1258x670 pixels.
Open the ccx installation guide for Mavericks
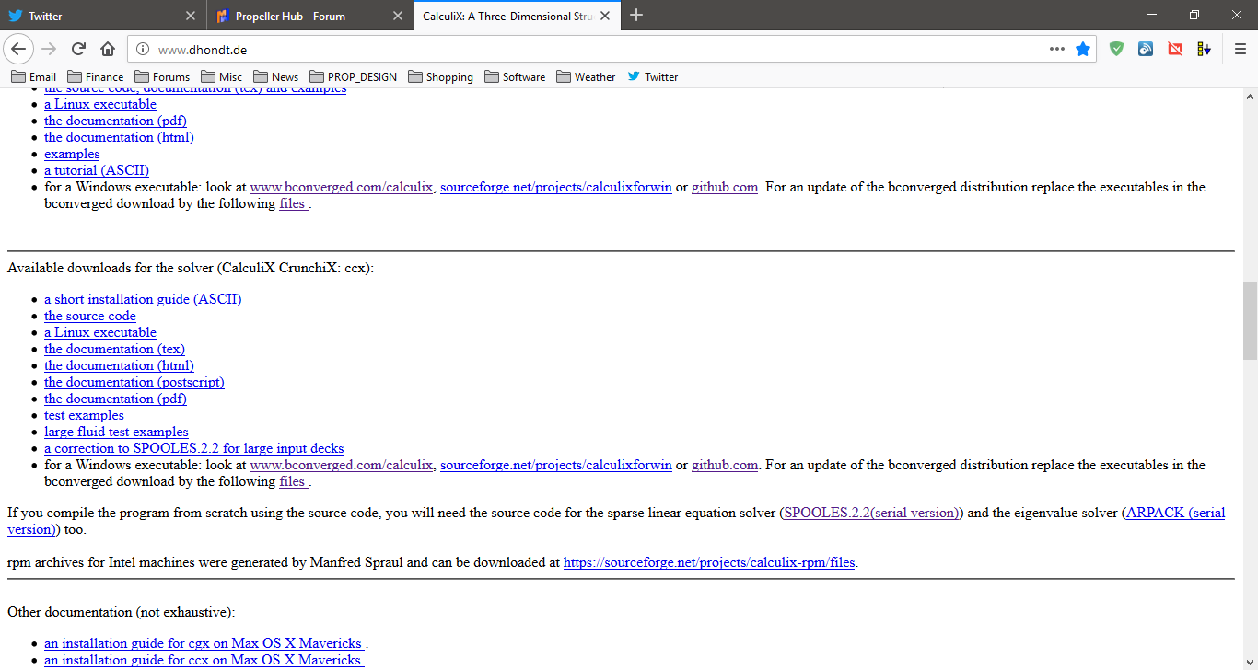pyautogui.click(x=204, y=660)
